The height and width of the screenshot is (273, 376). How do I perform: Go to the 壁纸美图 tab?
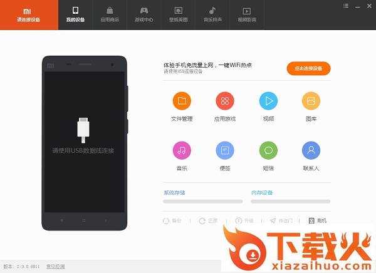[178, 15]
